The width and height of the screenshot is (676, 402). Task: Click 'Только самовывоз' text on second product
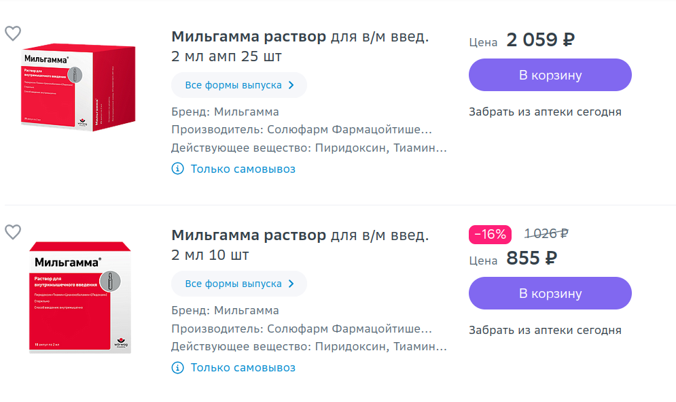point(243,367)
